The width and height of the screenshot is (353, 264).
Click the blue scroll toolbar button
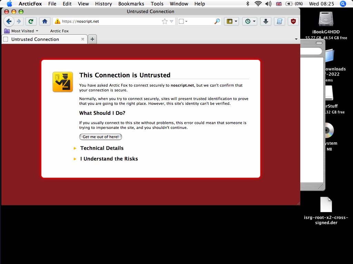point(279,21)
